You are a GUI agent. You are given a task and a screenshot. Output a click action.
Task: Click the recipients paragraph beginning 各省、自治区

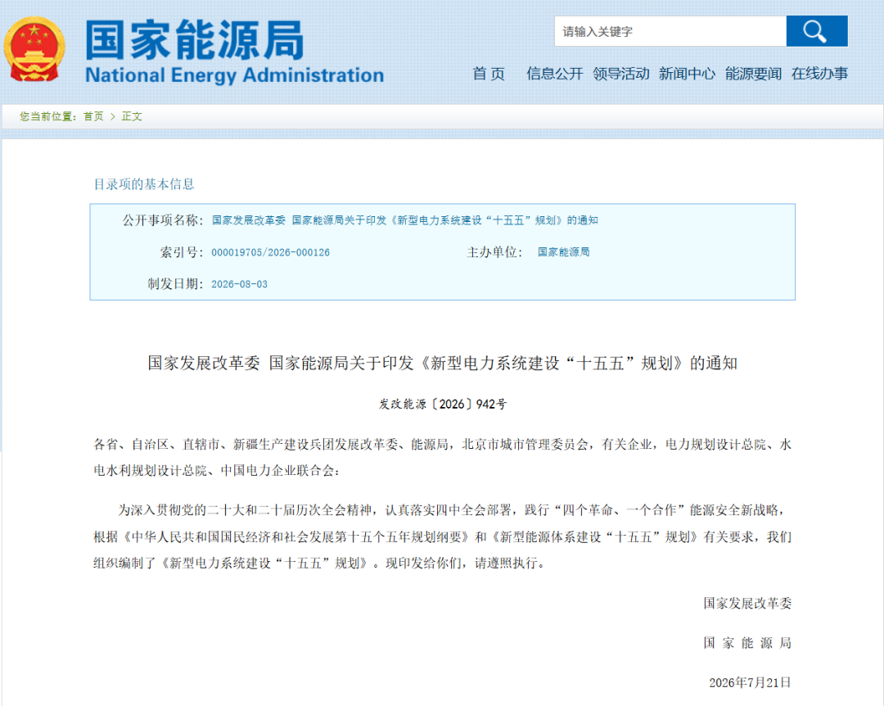[x=443, y=457]
